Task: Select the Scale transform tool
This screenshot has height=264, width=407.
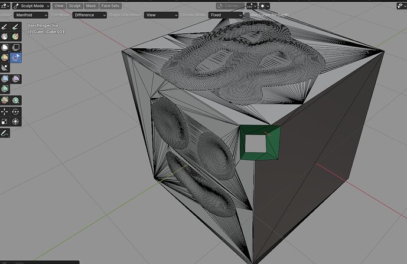Action: tap(5, 121)
